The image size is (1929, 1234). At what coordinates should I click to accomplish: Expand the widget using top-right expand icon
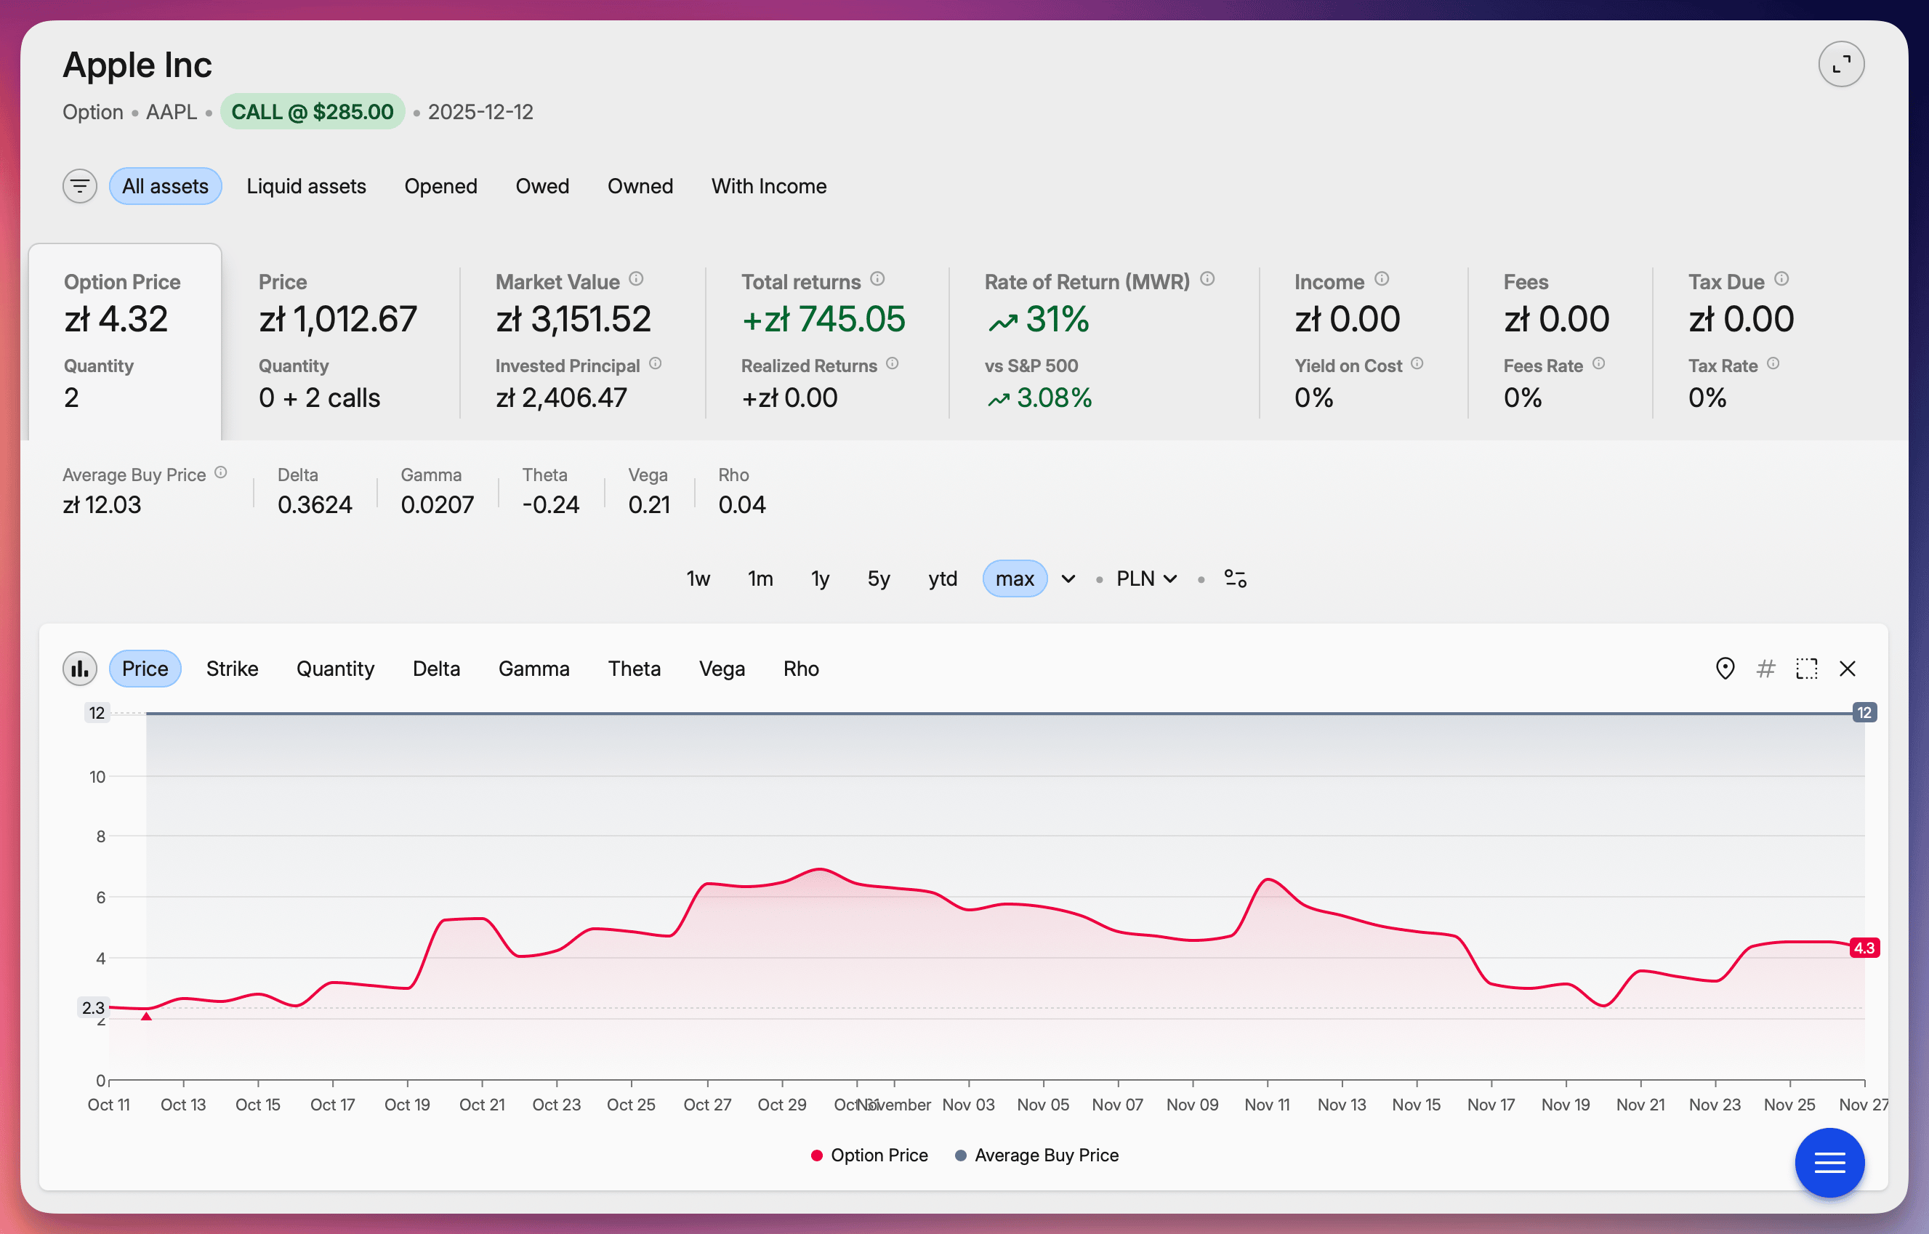coord(1841,63)
